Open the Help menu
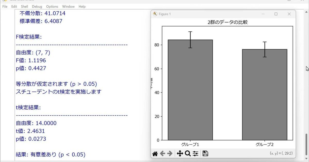Image resolution: width=309 pixels, height=162 pixels. click(x=82, y=6)
